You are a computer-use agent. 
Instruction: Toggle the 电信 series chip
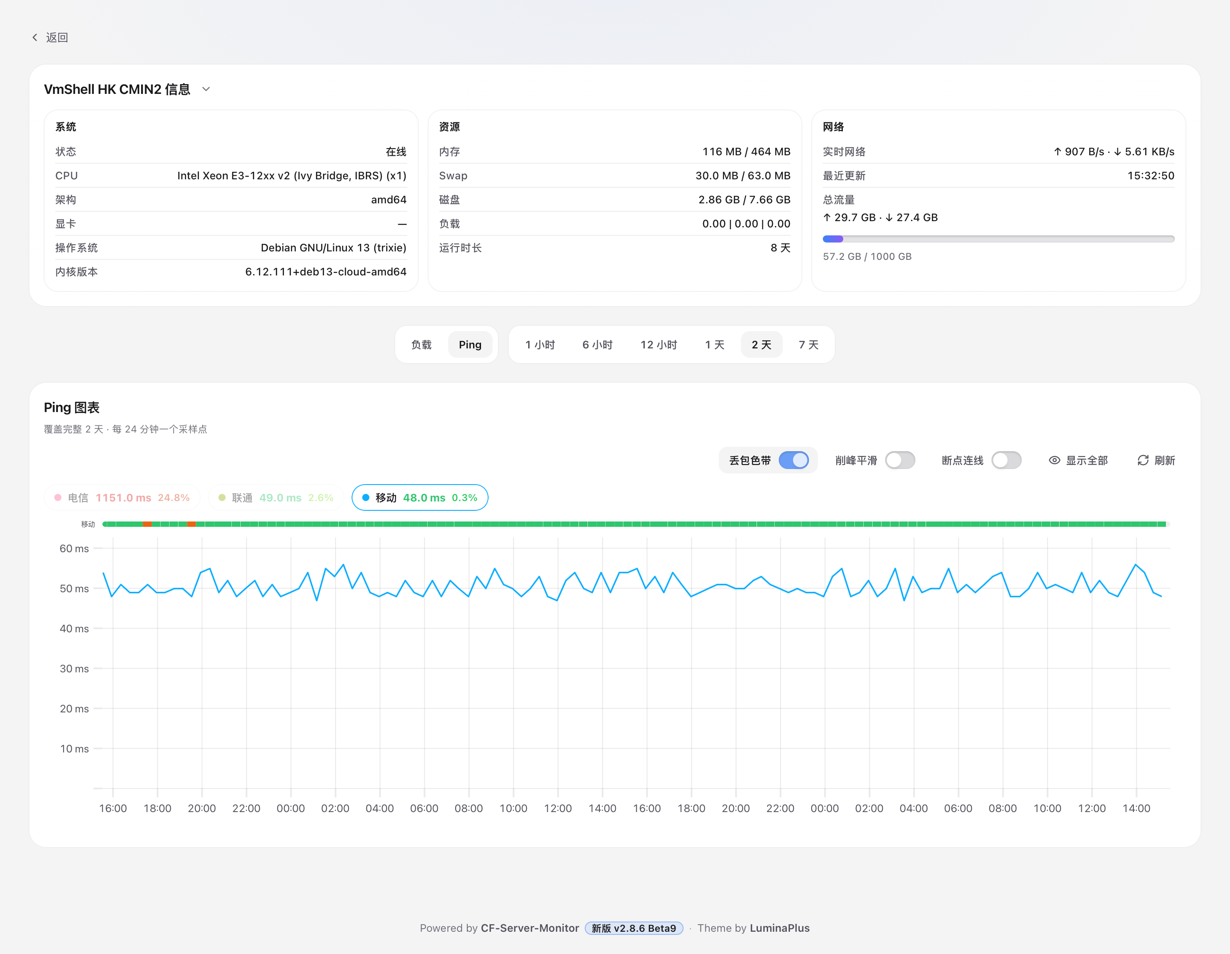121,497
